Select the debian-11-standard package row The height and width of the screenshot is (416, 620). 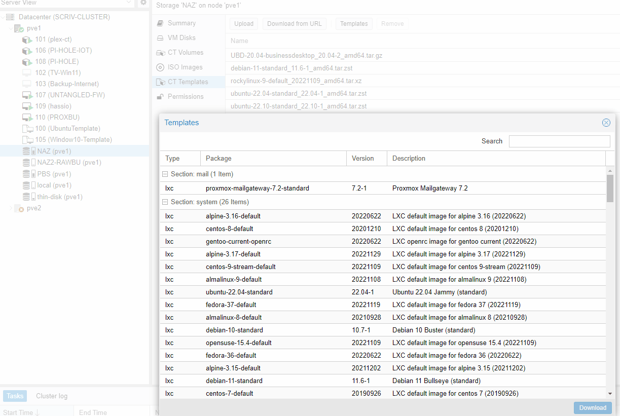click(383, 381)
